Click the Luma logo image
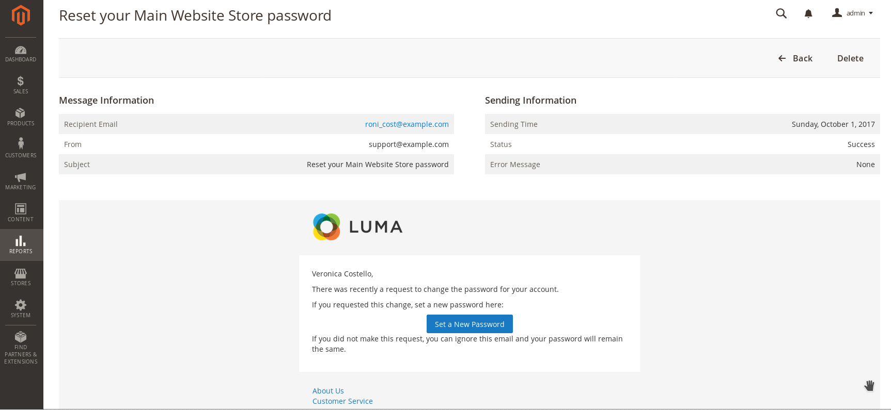This screenshot has height=410, width=891. click(x=357, y=227)
